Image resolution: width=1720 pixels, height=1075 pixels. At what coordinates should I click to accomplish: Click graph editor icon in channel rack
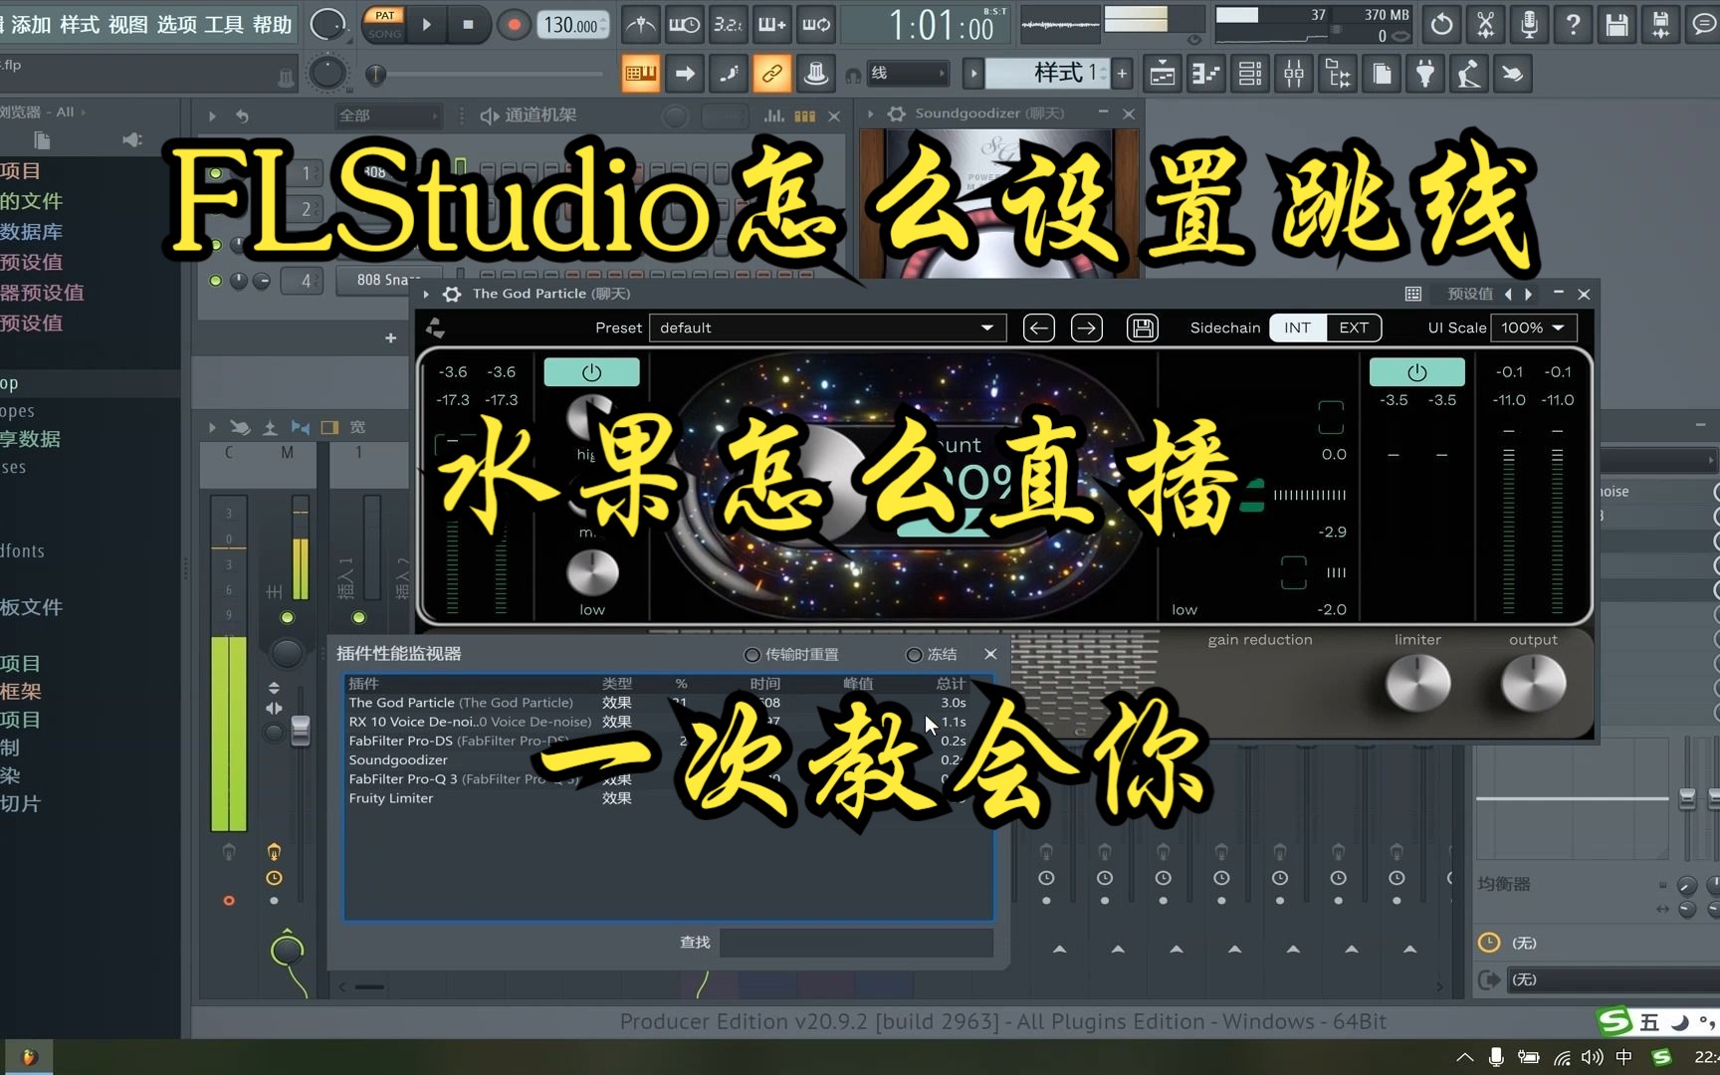773,115
